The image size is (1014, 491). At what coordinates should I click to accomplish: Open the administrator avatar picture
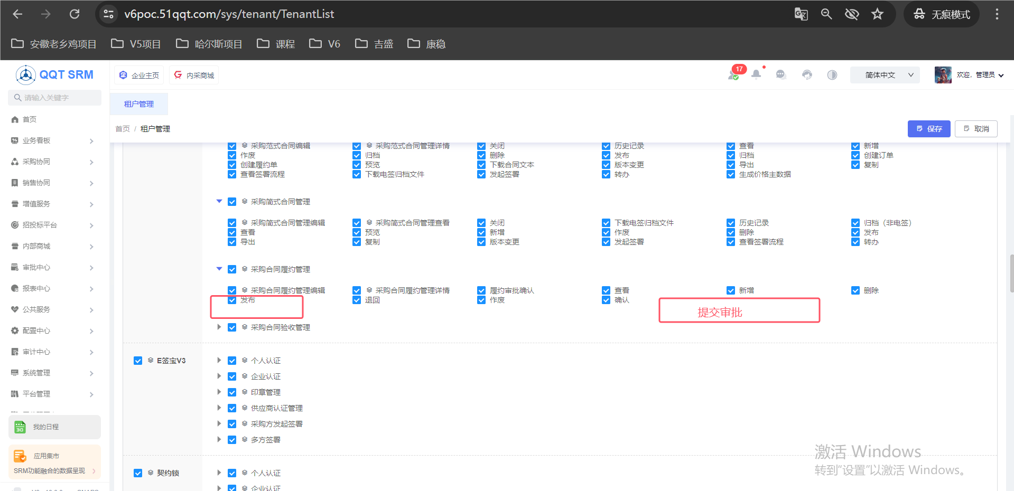(943, 75)
